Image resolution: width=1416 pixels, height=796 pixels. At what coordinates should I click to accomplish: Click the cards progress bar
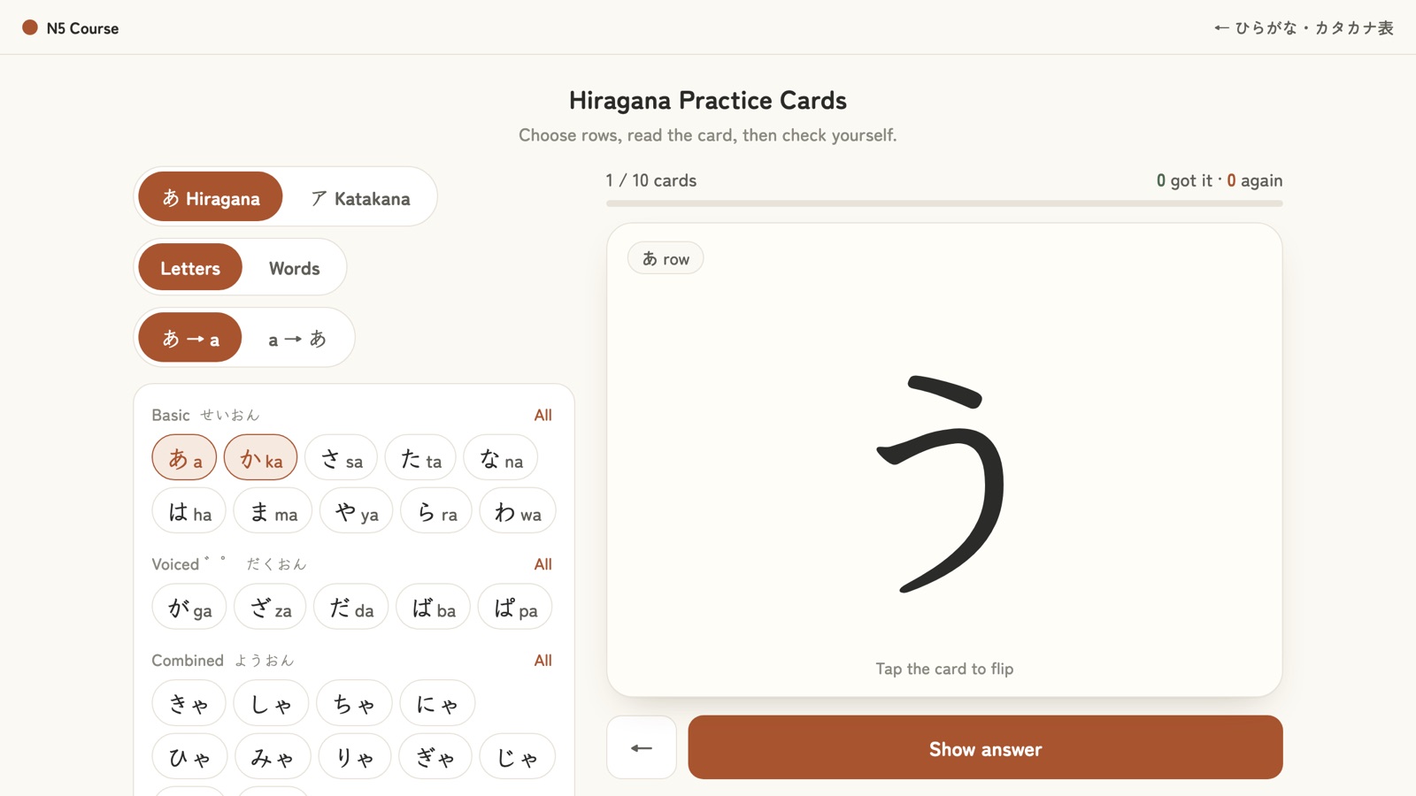(944, 203)
